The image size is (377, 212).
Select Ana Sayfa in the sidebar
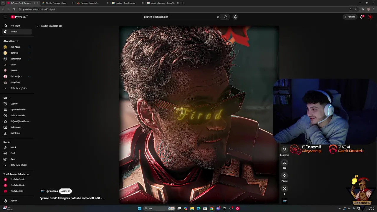coord(17,26)
